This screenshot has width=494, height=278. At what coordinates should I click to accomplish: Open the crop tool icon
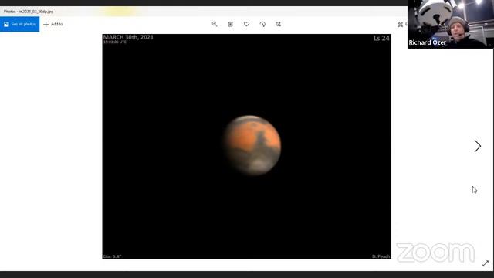click(279, 24)
